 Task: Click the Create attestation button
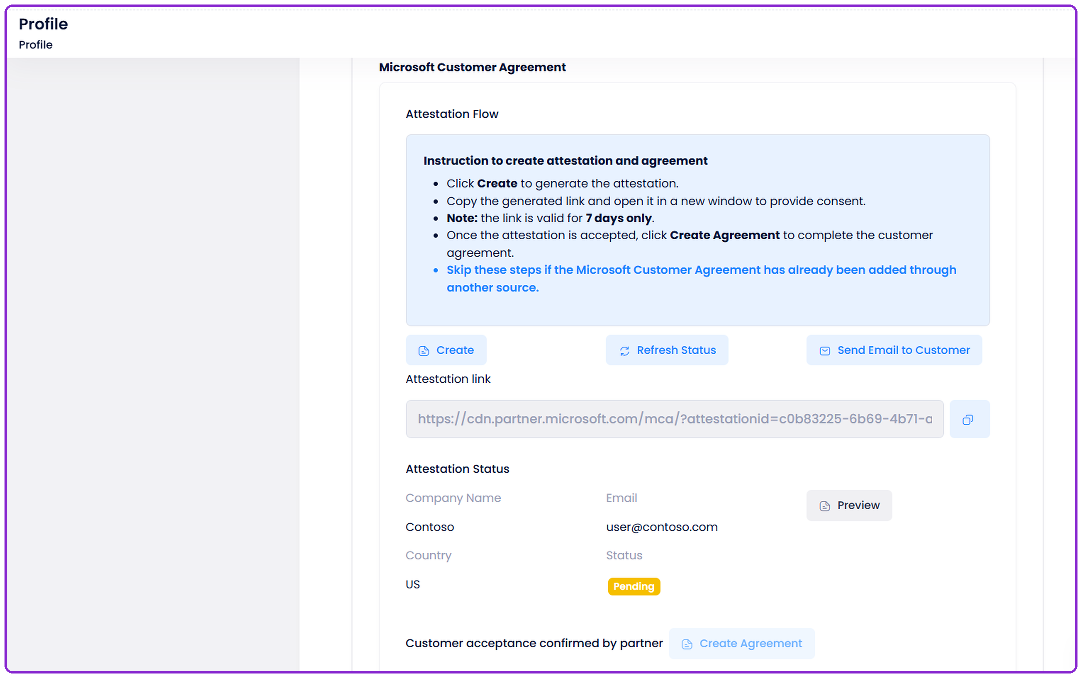[x=446, y=350]
